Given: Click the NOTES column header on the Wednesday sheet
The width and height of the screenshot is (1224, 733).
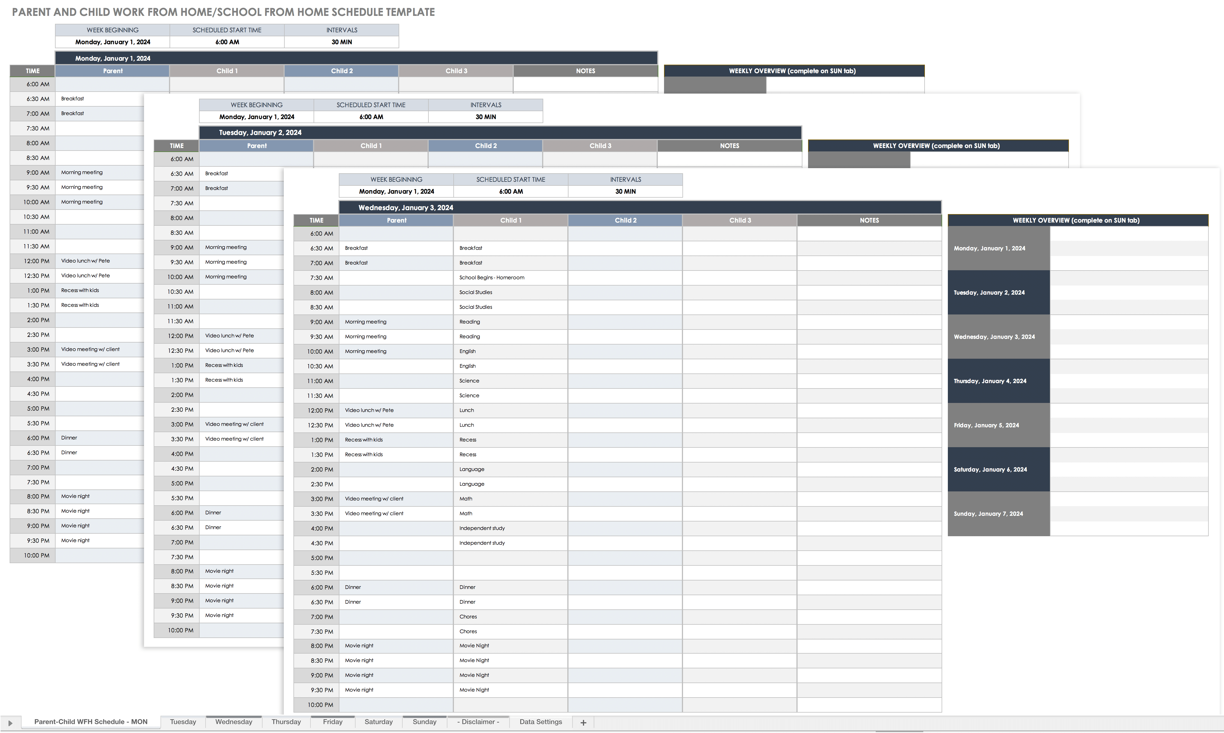Looking at the screenshot, I should [869, 220].
